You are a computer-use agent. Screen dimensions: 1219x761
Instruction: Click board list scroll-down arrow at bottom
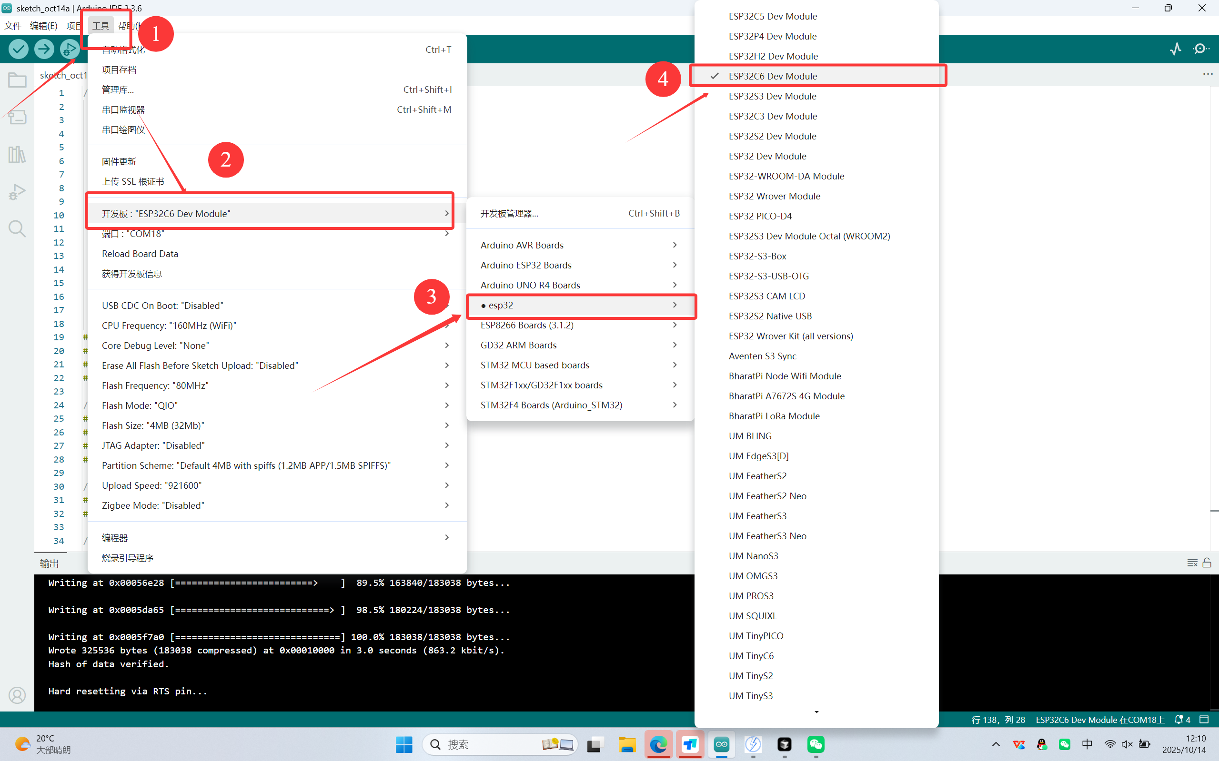pyautogui.click(x=816, y=712)
